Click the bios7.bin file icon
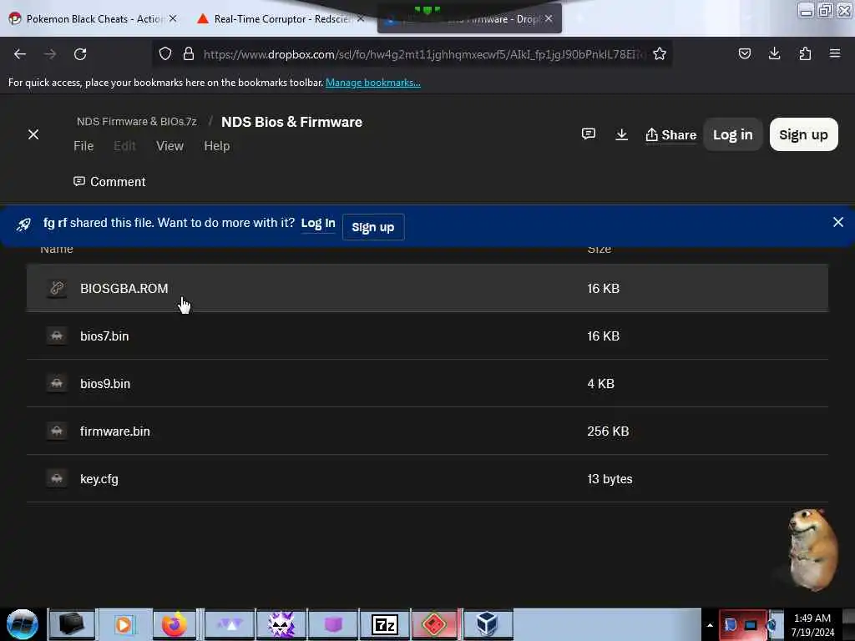Screen dimensions: 855x641 tap(57, 336)
